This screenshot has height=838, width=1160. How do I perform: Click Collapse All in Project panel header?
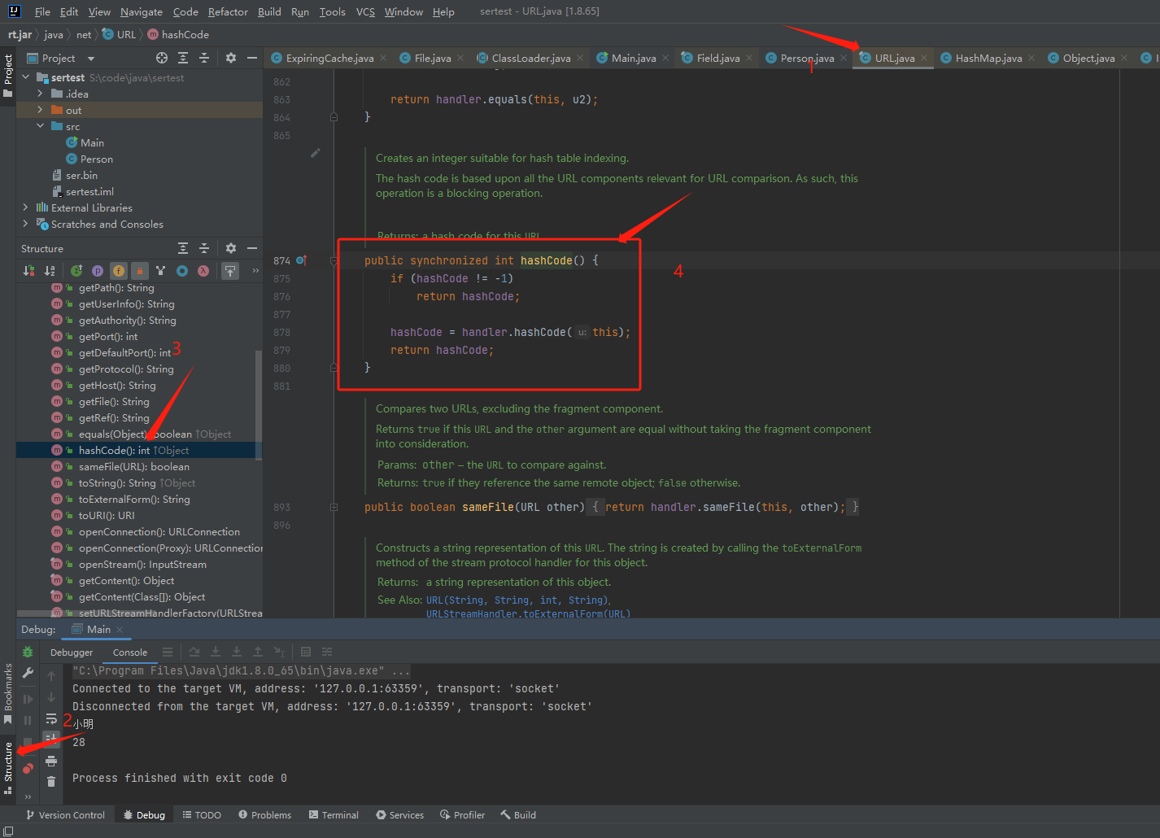click(204, 58)
